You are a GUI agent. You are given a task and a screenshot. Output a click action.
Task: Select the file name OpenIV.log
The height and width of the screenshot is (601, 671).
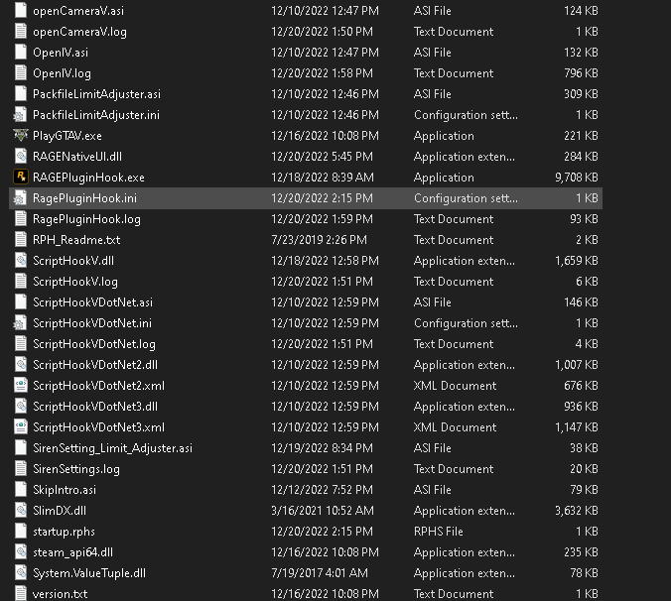[62, 73]
